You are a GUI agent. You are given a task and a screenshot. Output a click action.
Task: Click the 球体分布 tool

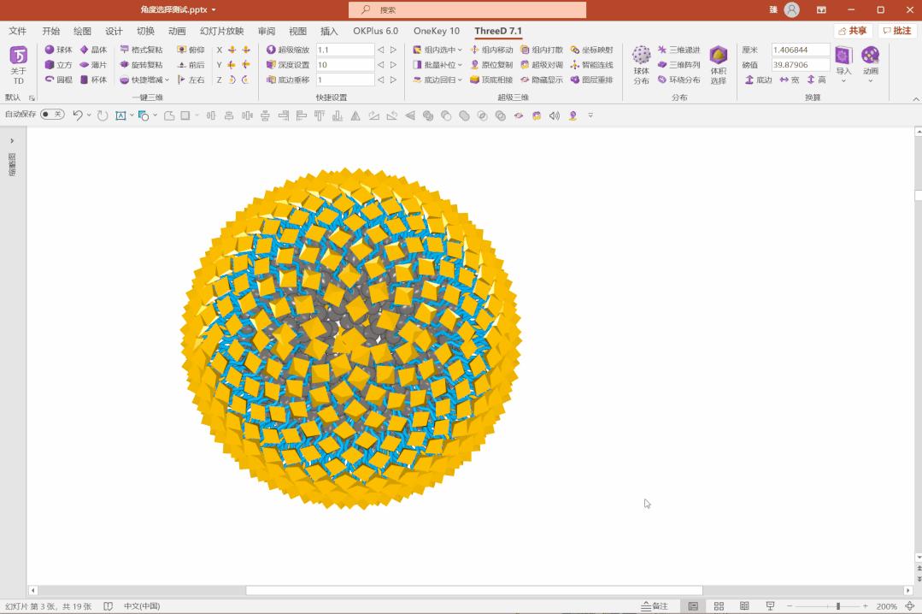[x=641, y=64]
